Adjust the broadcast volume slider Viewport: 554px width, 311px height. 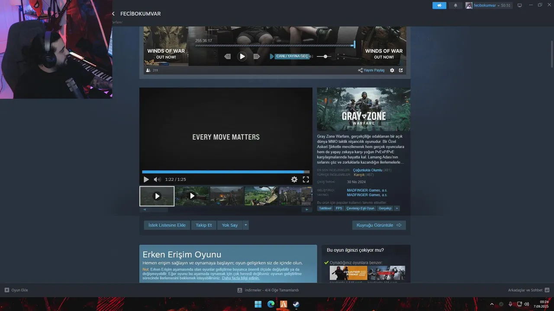point(324,57)
